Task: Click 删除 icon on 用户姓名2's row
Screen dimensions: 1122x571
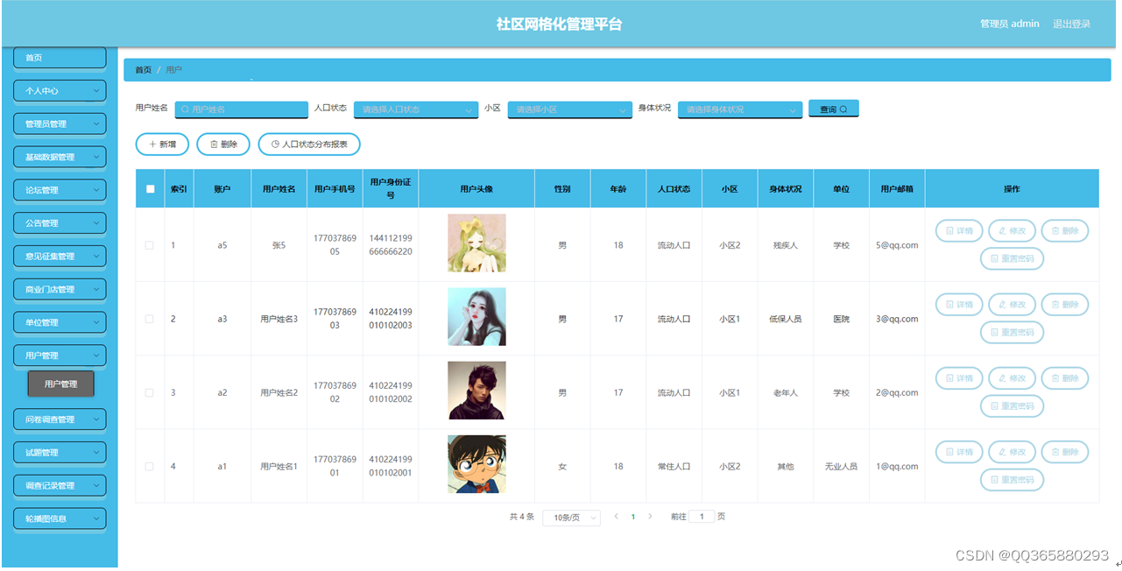Action: pos(1064,377)
